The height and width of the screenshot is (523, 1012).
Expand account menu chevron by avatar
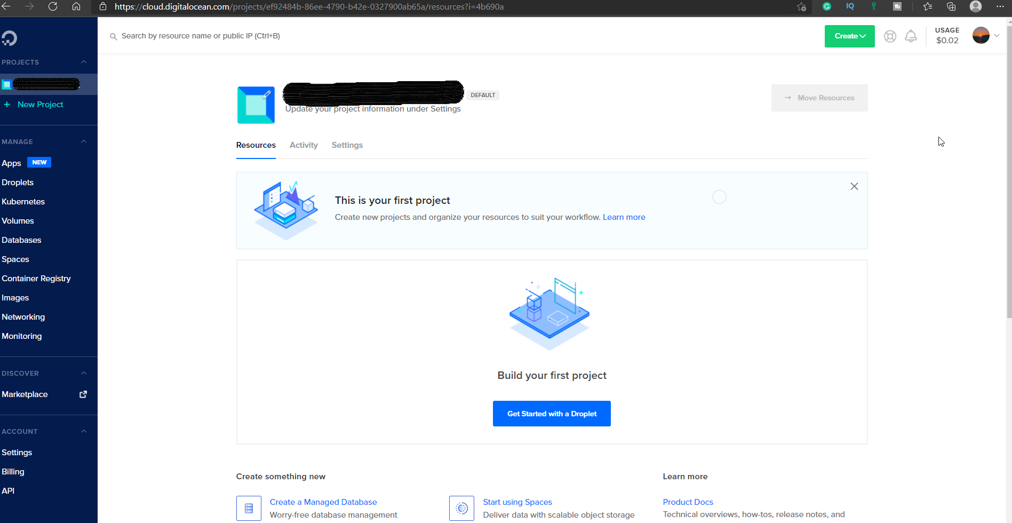point(997,36)
